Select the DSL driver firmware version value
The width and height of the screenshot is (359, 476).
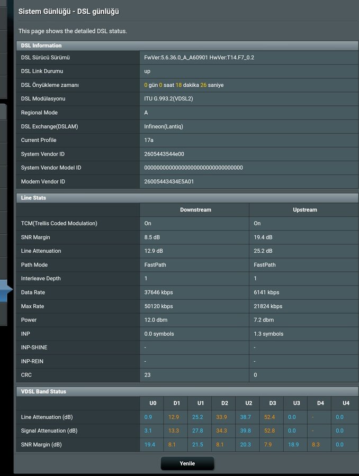(x=199, y=57)
